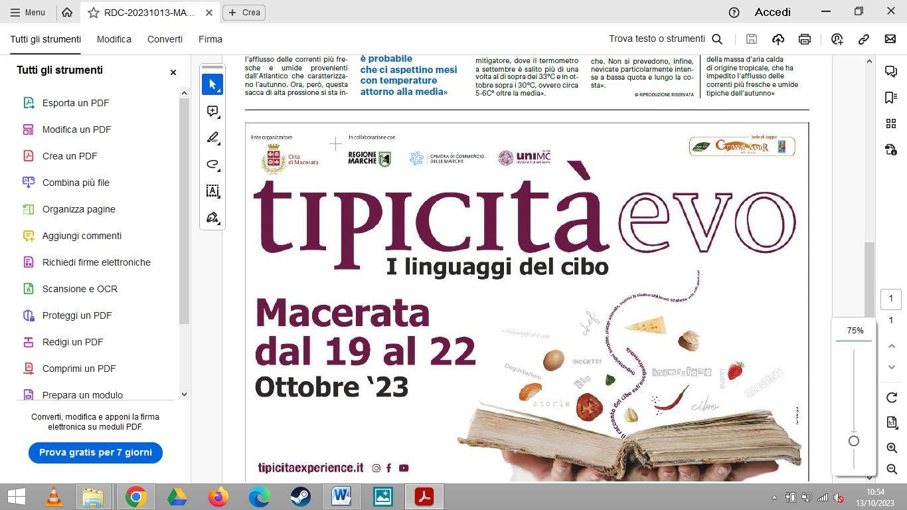Send the file by email envelope icon
The height and width of the screenshot is (510, 907).
890,39
